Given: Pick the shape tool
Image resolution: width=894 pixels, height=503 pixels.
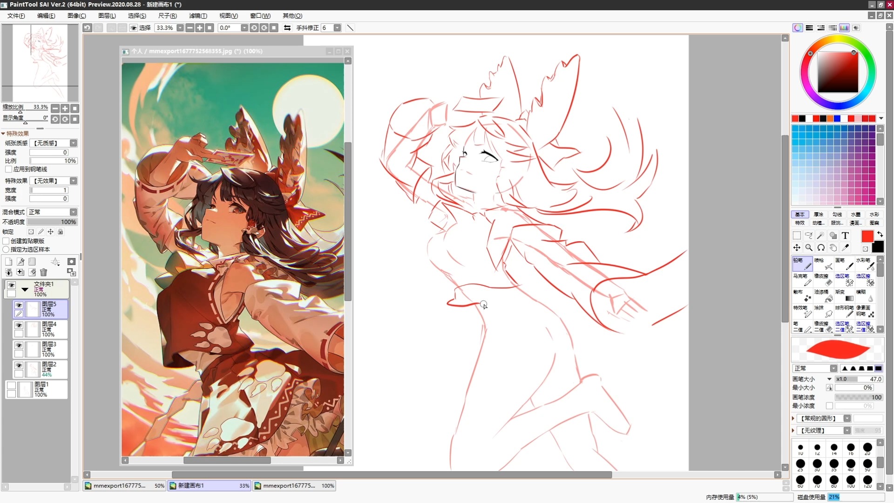Looking at the screenshot, I should pyautogui.click(x=833, y=236).
